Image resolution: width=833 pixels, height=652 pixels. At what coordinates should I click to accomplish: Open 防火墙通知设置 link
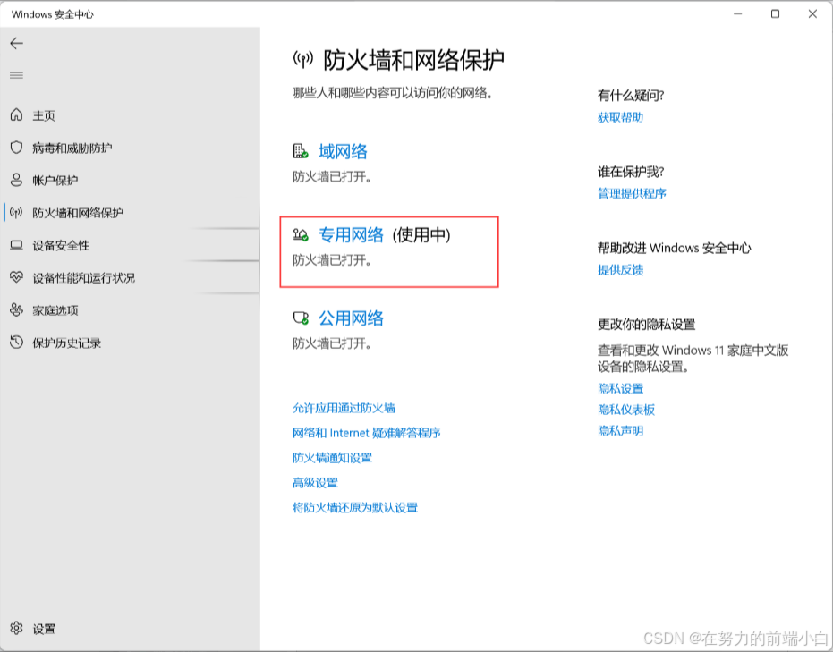coord(332,458)
